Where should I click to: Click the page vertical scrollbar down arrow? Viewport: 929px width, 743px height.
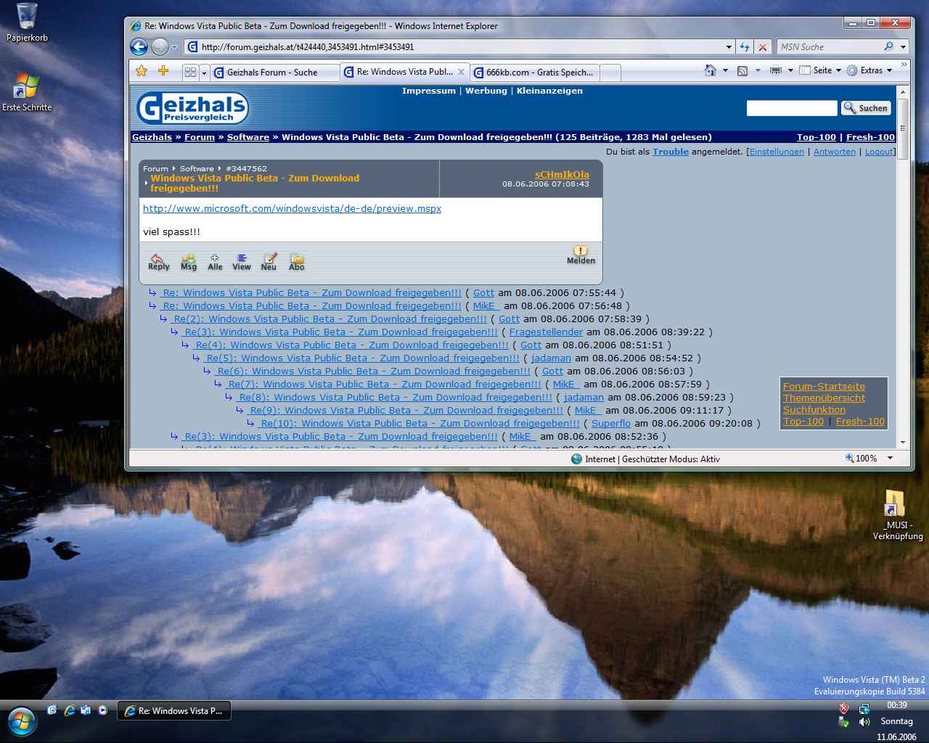pos(903,442)
